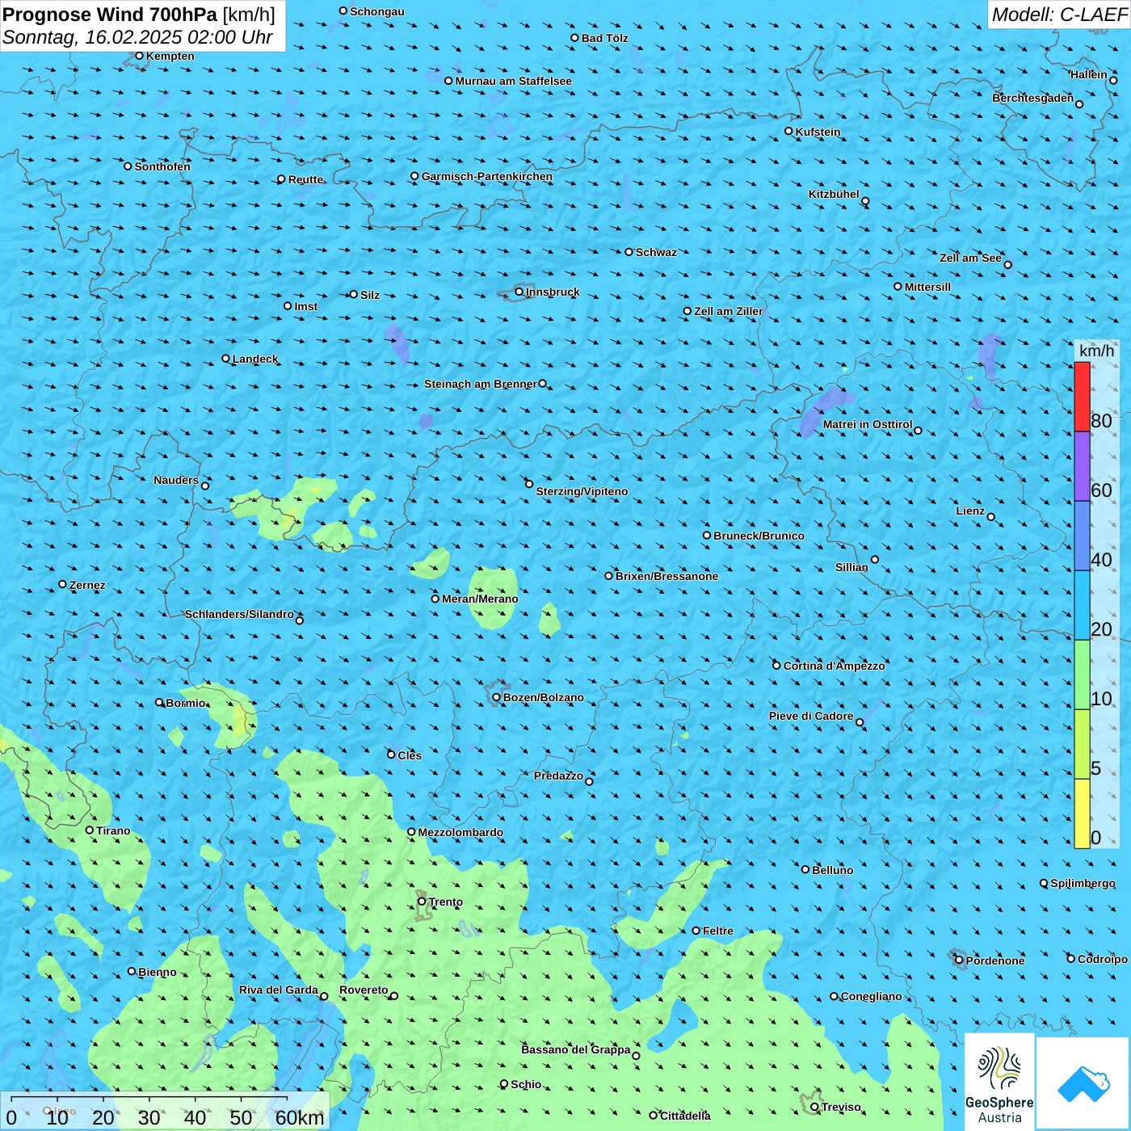Click the Sonthofen label
This screenshot has width=1131, height=1131.
(162, 166)
